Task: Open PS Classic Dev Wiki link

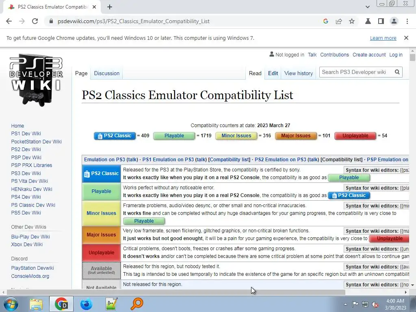Action: pyautogui.click(x=33, y=205)
